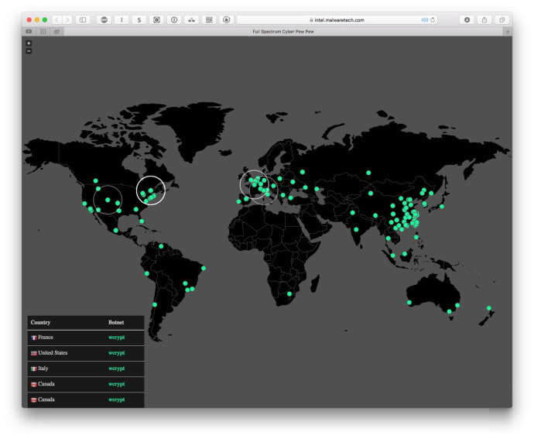Screen dimensions: 534x439
Task: Show the all-tabs overview
Action: click(501, 19)
